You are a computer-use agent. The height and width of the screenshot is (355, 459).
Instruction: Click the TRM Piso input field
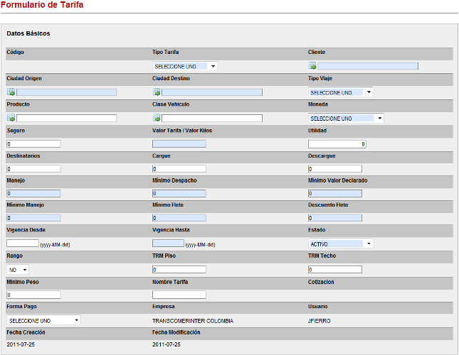click(179, 270)
